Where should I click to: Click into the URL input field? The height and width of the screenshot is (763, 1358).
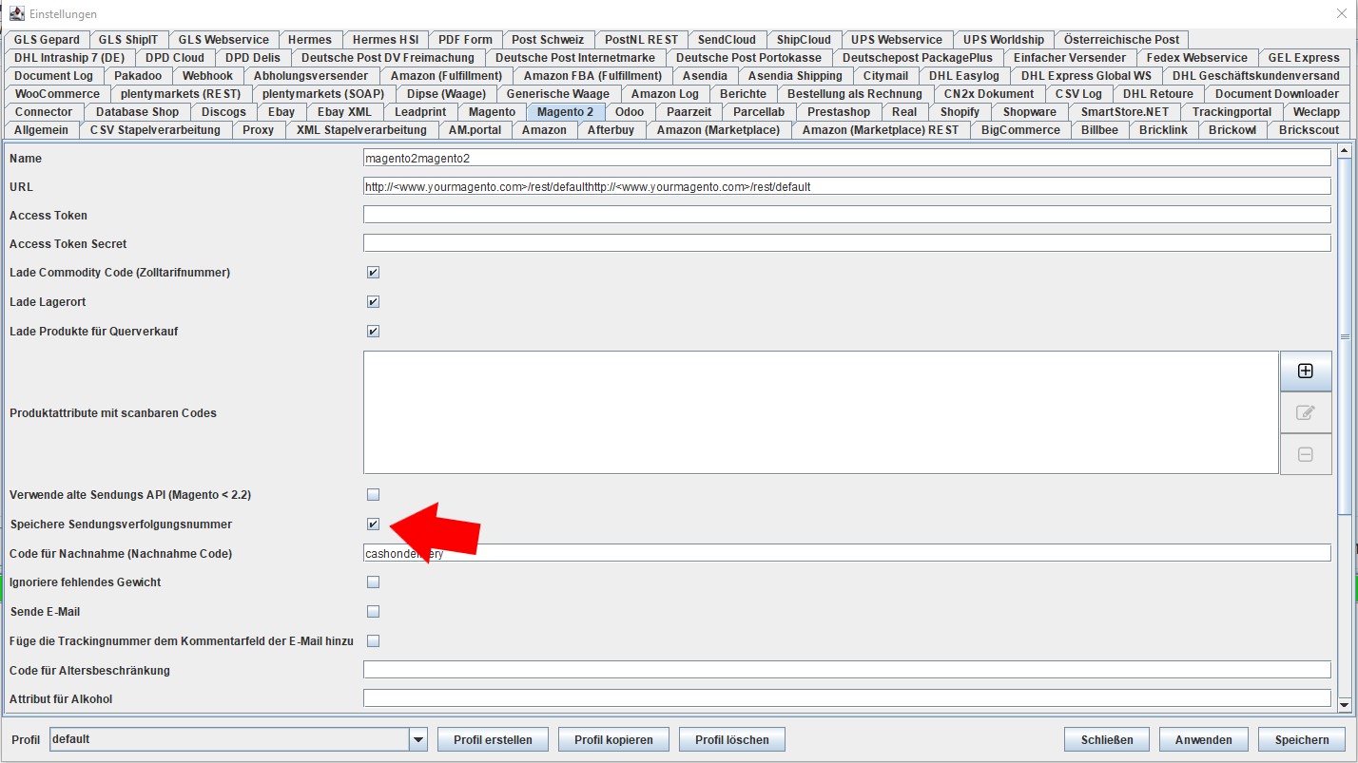click(x=846, y=186)
